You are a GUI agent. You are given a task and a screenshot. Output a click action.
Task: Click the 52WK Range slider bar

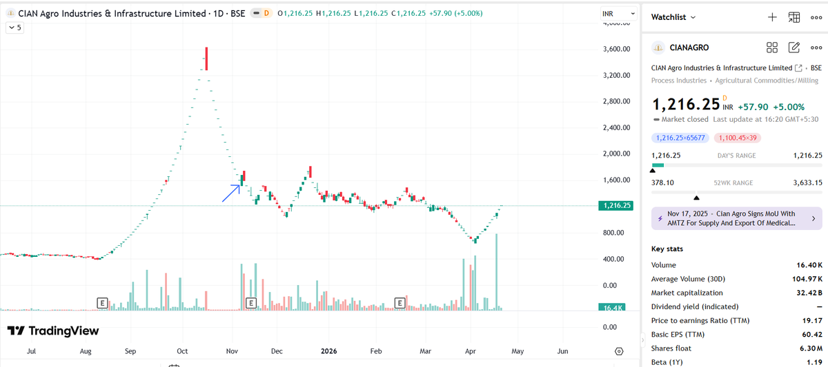(x=737, y=193)
